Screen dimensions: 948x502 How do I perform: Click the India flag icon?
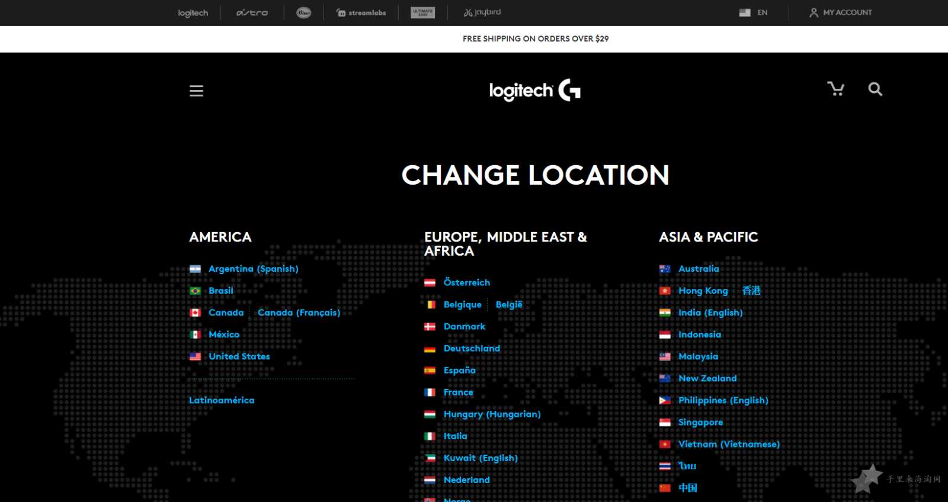coord(665,313)
